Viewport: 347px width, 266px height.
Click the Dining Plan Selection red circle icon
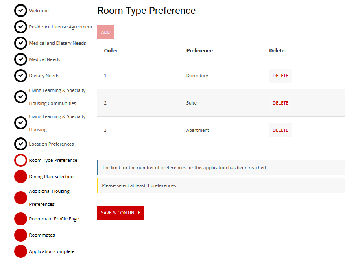pyautogui.click(x=20, y=177)
